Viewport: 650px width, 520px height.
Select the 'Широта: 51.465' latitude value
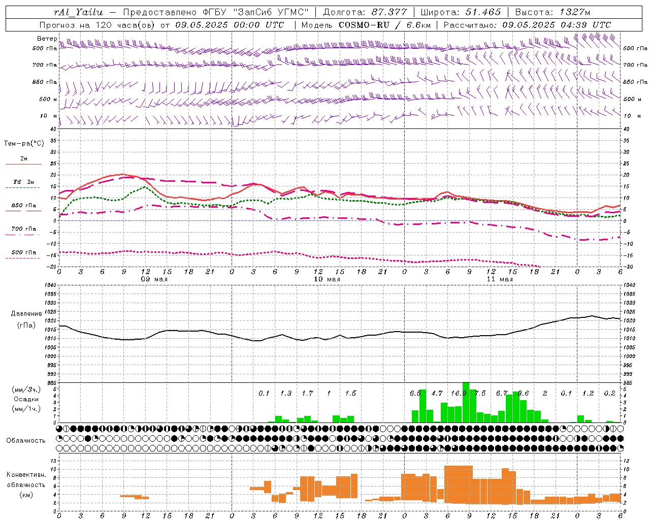(461, 12)
